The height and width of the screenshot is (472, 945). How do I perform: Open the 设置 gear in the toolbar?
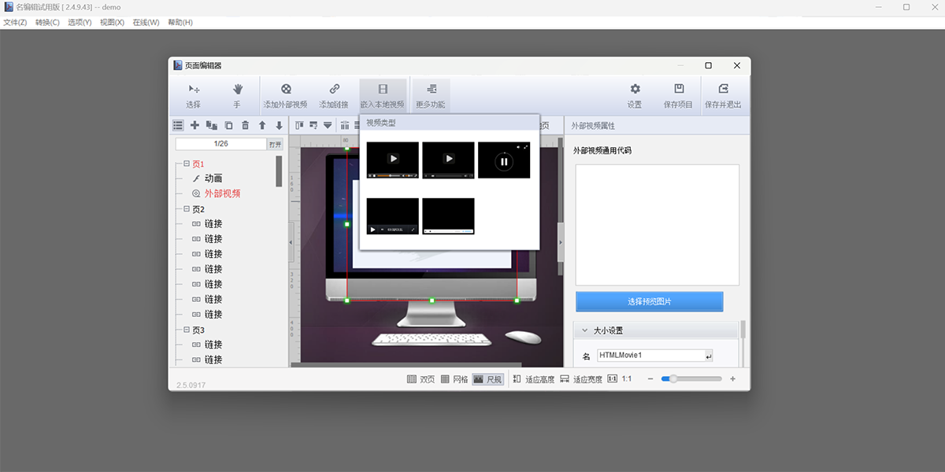point(635,90)
